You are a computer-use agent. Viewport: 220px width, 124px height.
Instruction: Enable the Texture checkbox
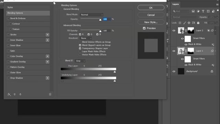pyautogui.click(x=10, y=29)
